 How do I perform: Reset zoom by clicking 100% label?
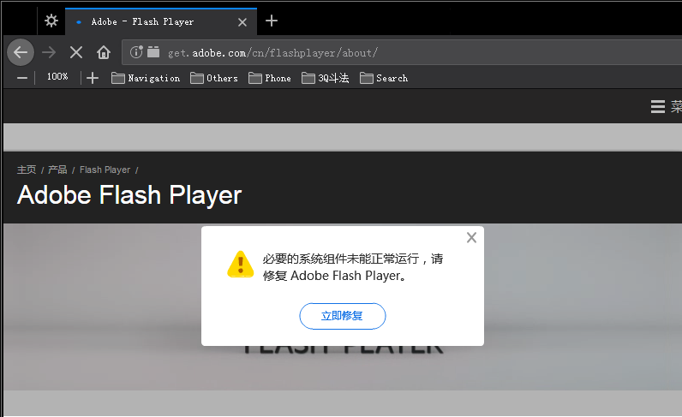pos(57,77)
